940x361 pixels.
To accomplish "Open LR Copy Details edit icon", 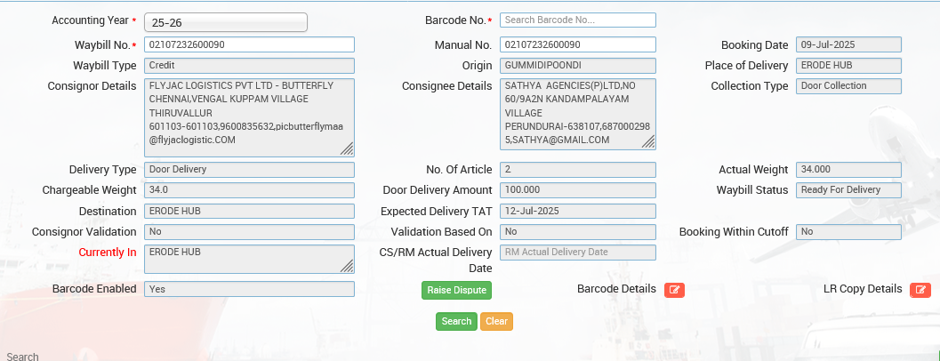I will (x=920, y=290).
